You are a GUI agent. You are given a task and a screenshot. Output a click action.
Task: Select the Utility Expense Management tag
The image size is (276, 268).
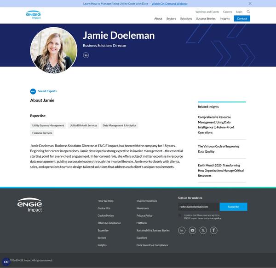tap(48, 125)
